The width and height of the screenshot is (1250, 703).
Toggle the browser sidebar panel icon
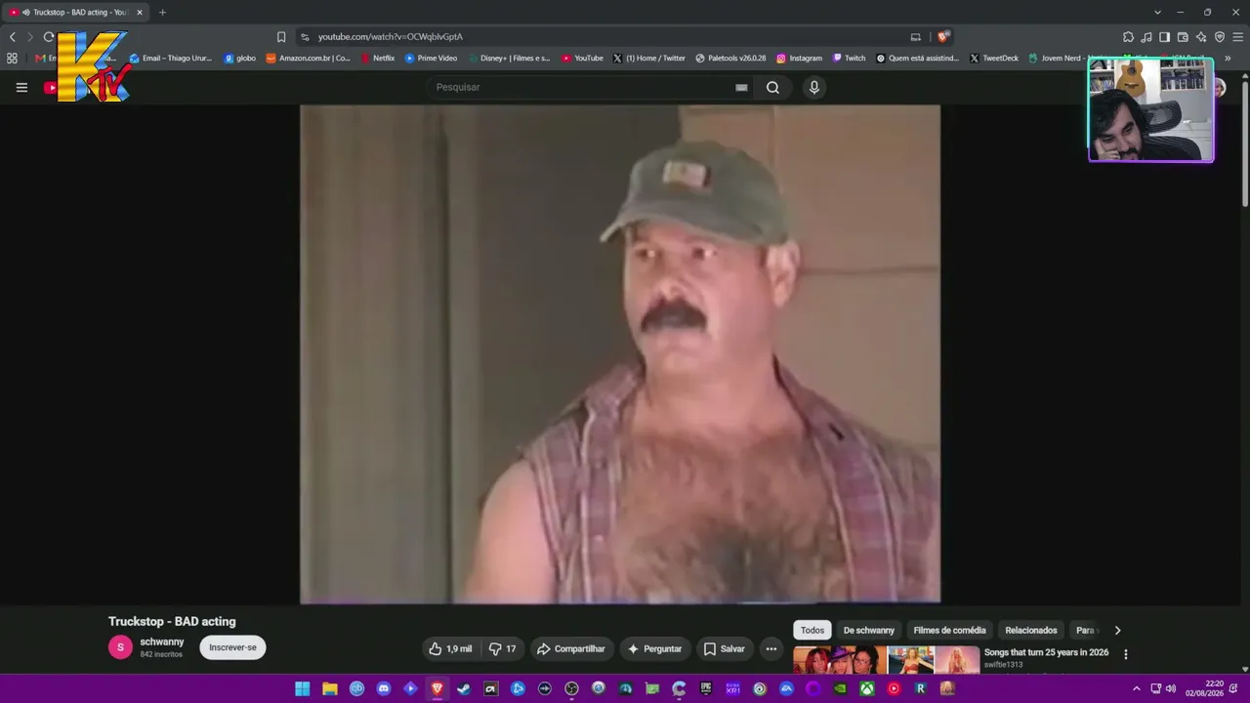pos(1164,37)
